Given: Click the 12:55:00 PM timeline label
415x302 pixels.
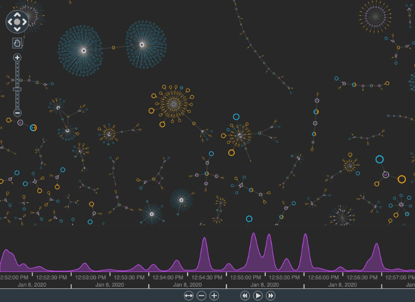Looking at the screenshot, I should point(246,277).
